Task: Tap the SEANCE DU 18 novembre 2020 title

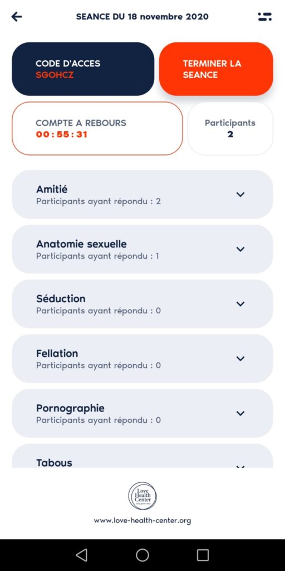Action: tap(142, 17)
